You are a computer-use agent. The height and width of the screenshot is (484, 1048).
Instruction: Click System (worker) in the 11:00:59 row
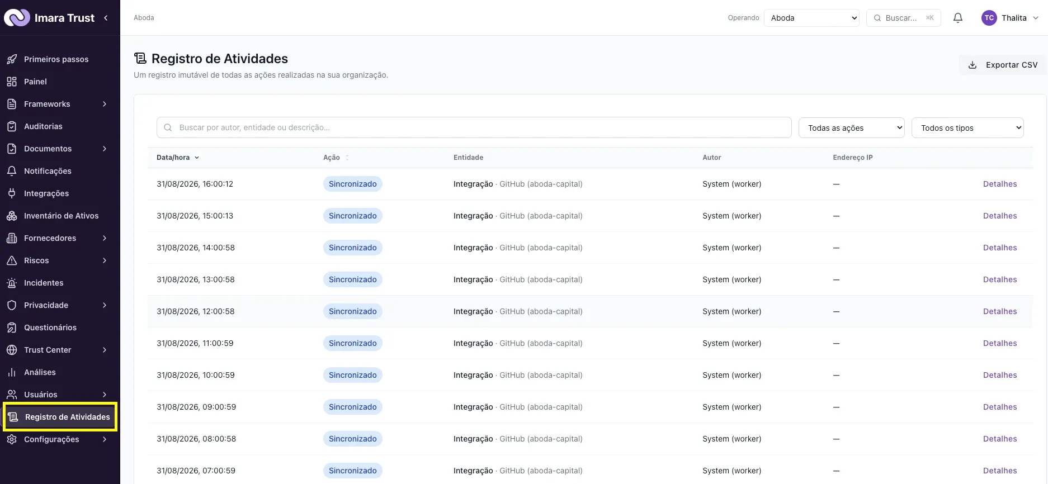[731, 343]
